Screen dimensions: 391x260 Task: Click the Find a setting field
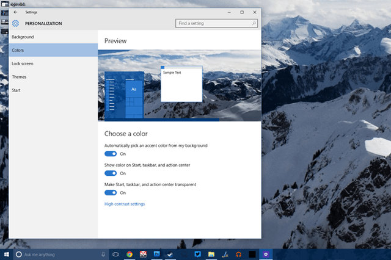point(216,23)
